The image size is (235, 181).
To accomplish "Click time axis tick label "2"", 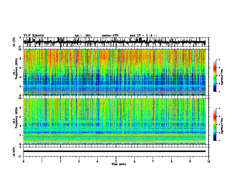I will click(x=61, y=161).
